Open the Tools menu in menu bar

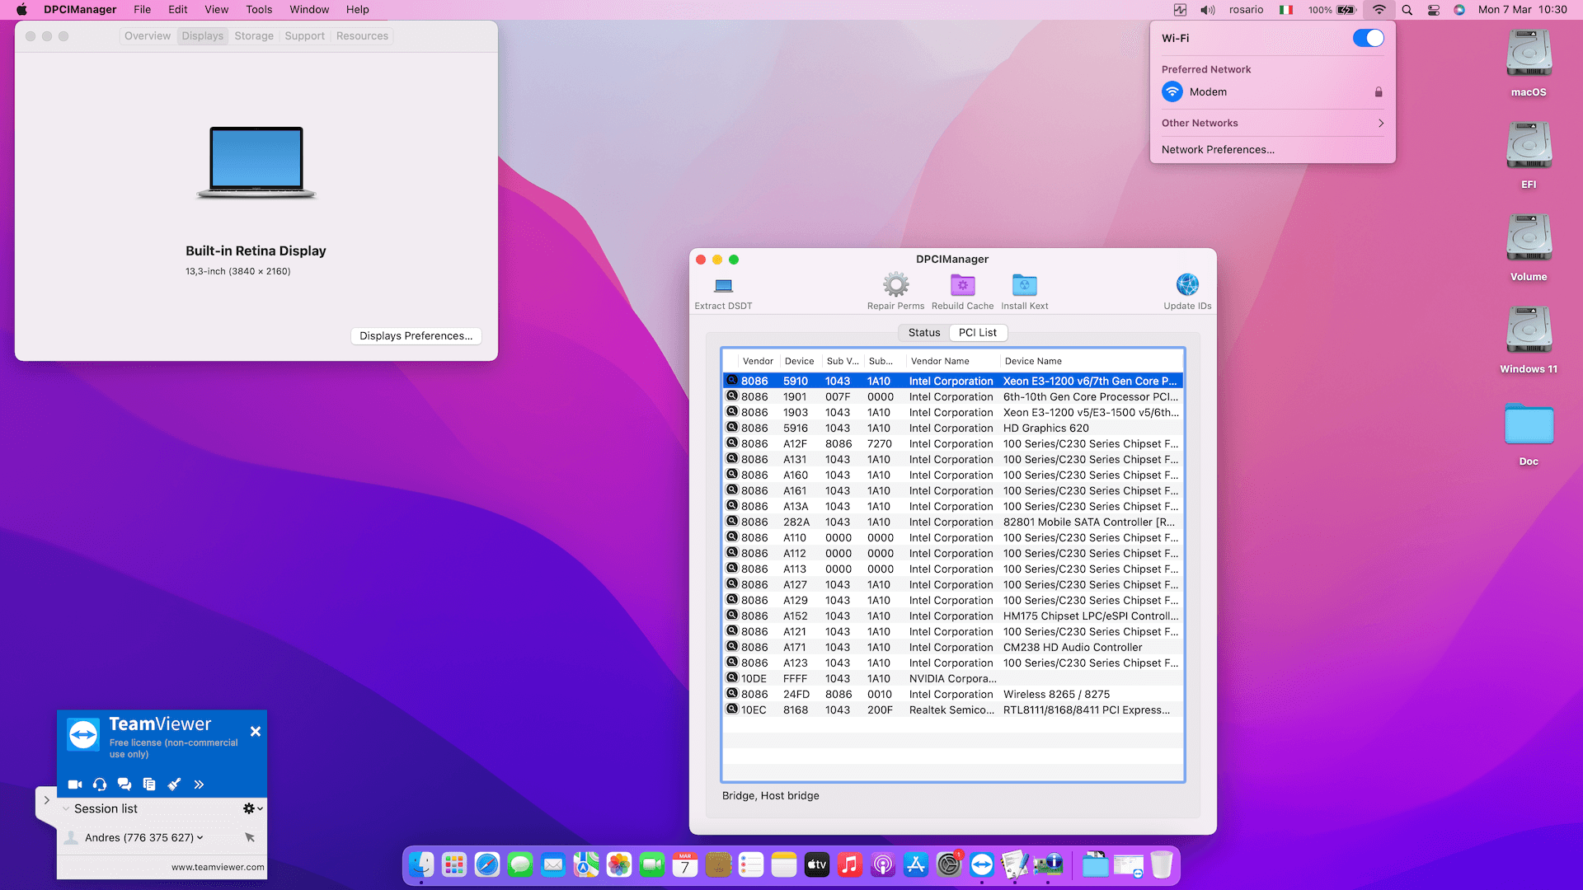[258, 10]
